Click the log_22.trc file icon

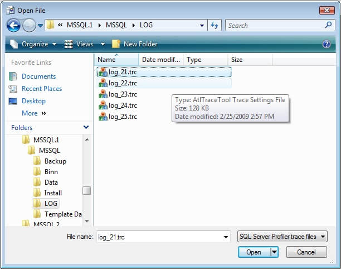103,83
